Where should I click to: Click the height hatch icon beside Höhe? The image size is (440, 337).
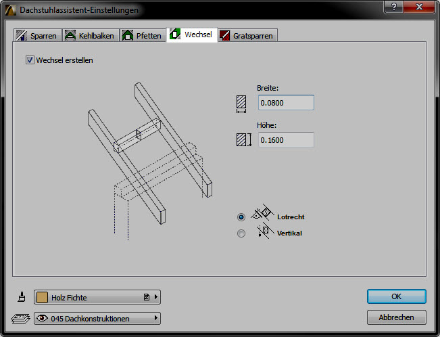[x=243, y=139]
